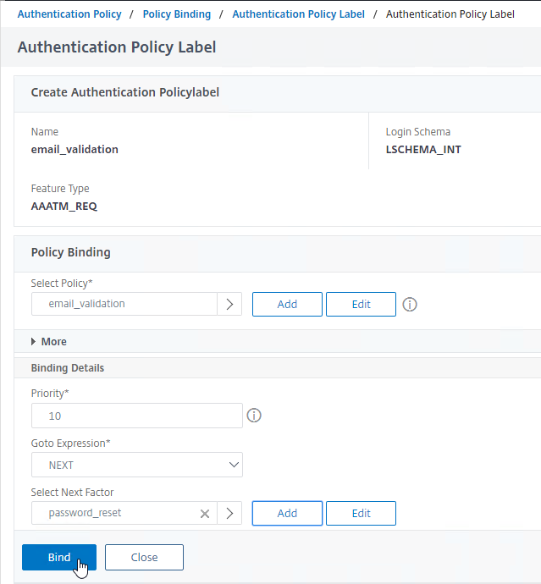This screenshot has width=541, height=584.
Task: Expand the More section
Action: coord(49,342)
